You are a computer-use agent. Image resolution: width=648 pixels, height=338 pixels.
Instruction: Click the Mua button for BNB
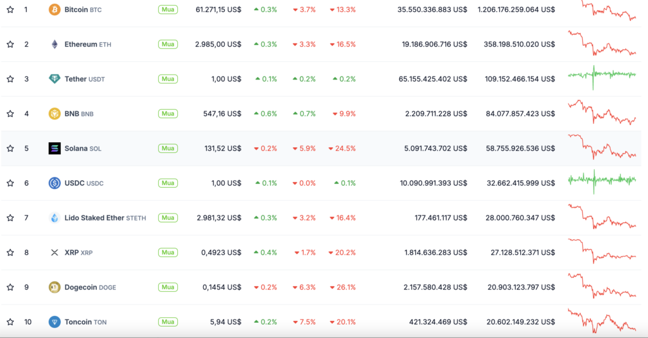168,114
